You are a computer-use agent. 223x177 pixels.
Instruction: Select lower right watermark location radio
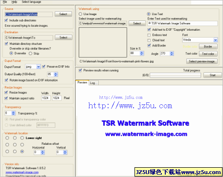coord(22,152)
